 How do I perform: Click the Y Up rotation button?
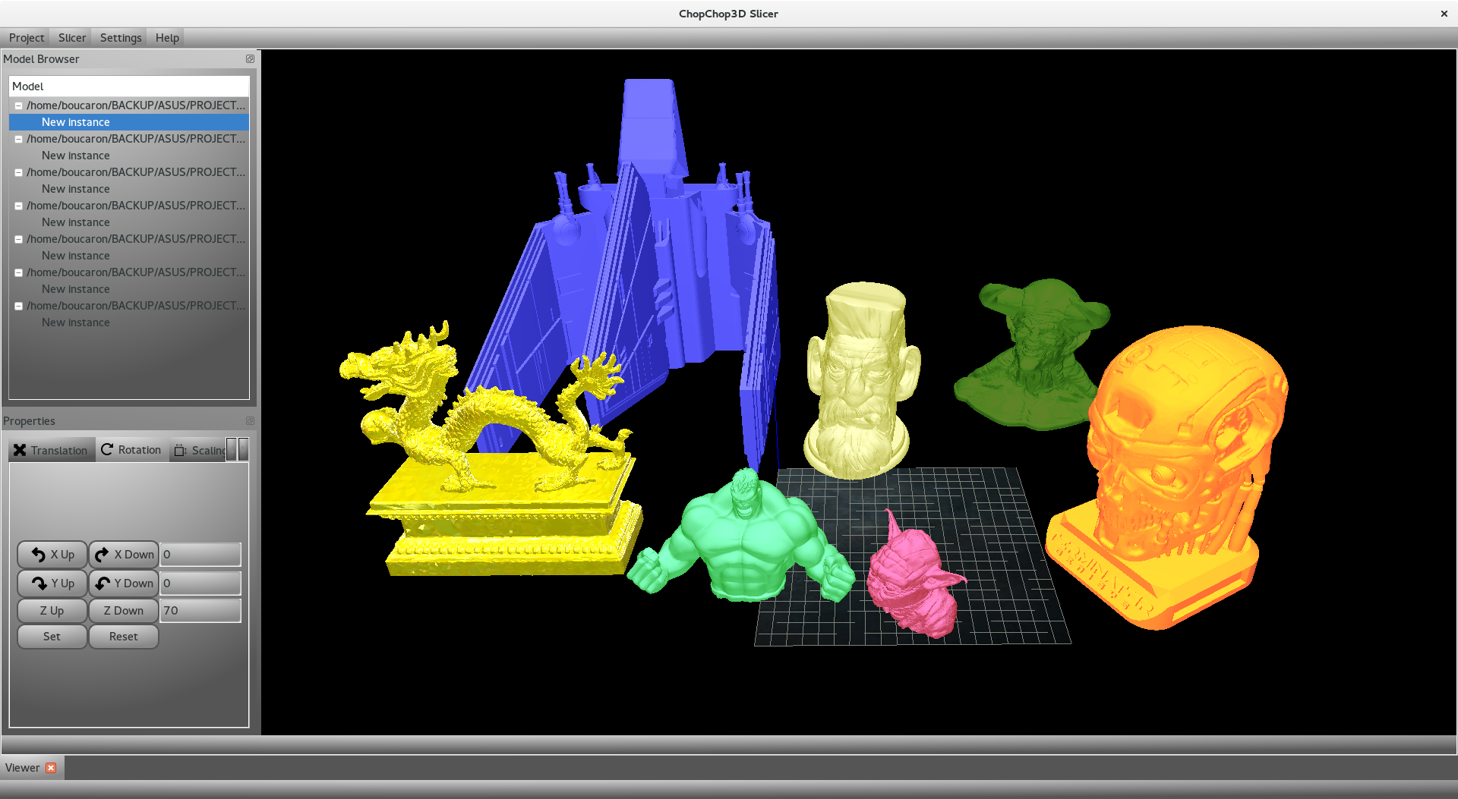coord(52,584)
